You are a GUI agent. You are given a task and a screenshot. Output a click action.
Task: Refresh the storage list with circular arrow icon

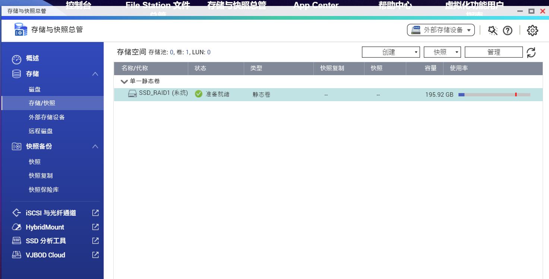pos(531,52)
